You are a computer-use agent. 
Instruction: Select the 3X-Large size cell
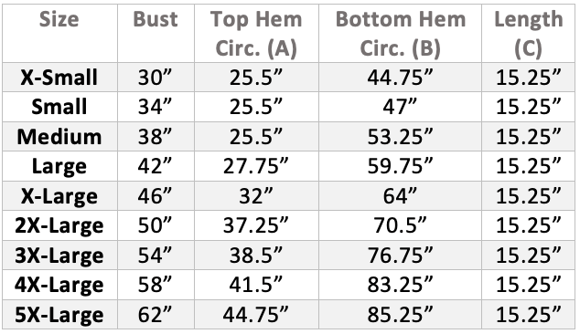[x=59, y=256]
